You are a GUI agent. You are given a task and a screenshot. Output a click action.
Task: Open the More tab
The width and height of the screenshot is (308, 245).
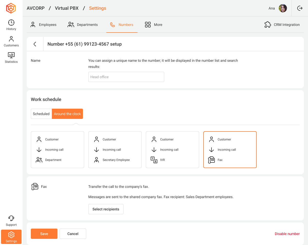[153, 25]
